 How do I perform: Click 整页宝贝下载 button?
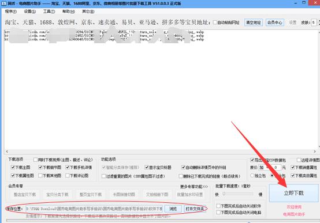click(x=91, y=195)
